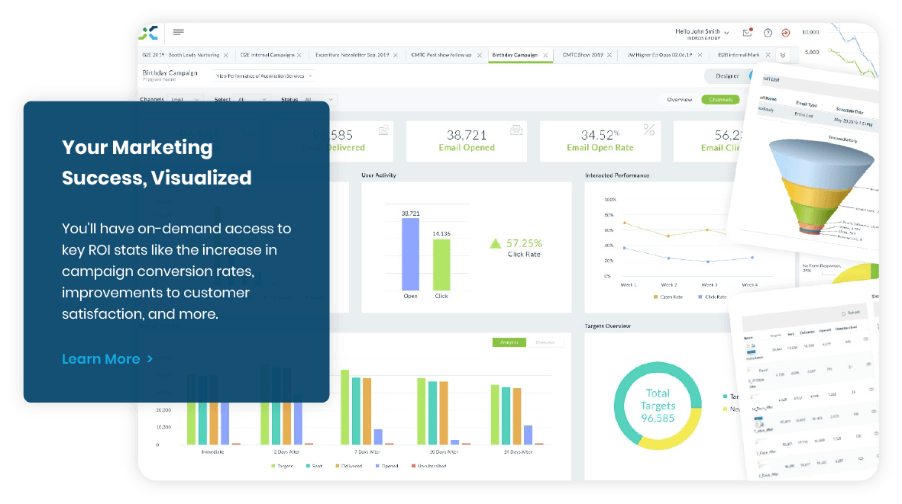Image resolution: width=902 pixels, height=504 pixels.
Task: Click the Targets Overview heading
Action: tap(607, 326)
